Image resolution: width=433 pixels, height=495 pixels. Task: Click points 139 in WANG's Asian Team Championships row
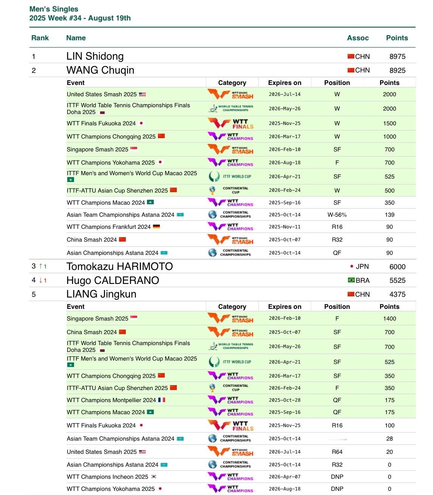click(x=390, y=214)
